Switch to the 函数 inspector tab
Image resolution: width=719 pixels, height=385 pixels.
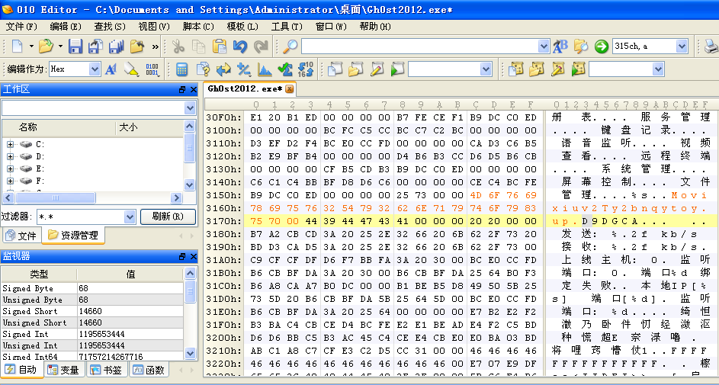[x=149, y=370]
